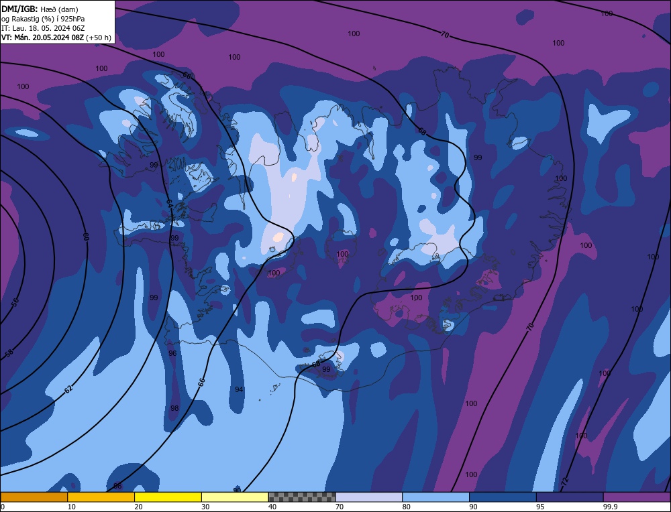Click the bright yellow 20–30 legend swatch
The height and width of the screenshot is (512, 671).
coord(168,497)
